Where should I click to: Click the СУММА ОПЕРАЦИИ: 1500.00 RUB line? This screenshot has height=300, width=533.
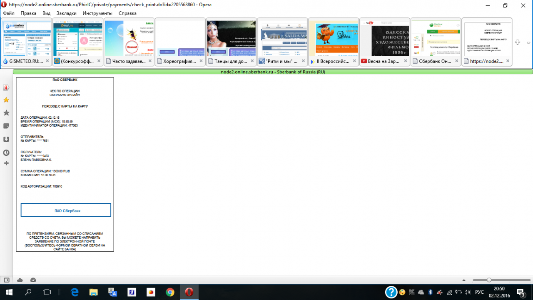(x=45, y=171)
